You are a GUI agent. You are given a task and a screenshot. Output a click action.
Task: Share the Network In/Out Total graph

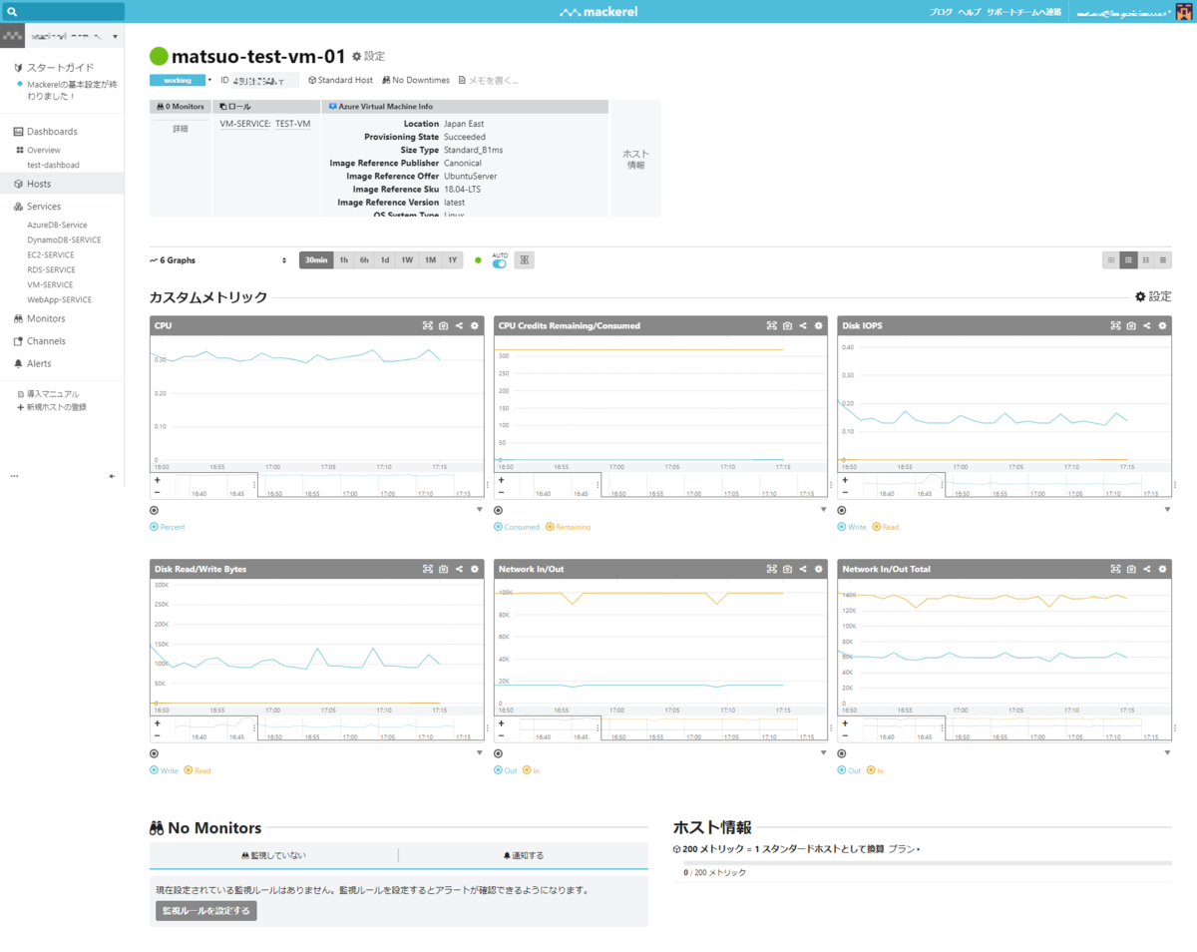tap(1146, 569)
